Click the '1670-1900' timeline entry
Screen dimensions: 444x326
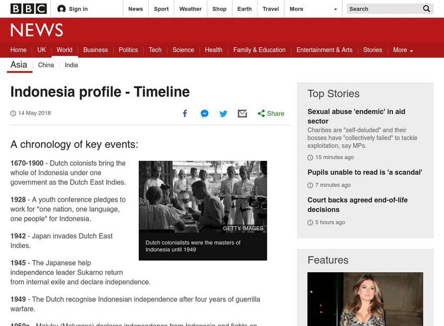click(68, 172)
